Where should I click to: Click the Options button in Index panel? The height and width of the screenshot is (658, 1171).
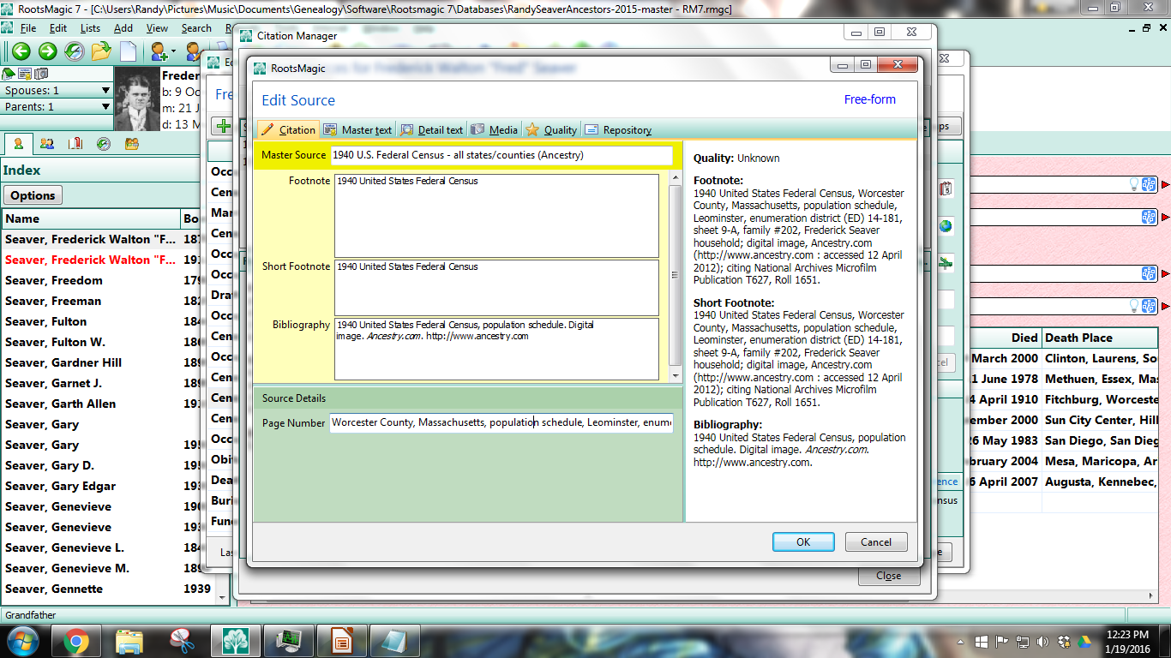[x=33, y=195]
